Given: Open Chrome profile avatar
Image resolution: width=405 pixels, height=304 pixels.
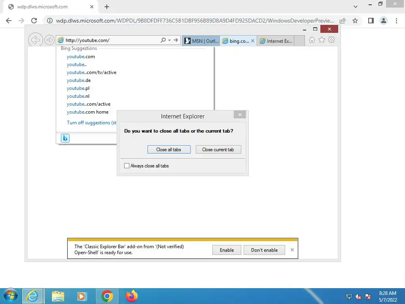Looking at the screenshot, I should pos(384,21).
